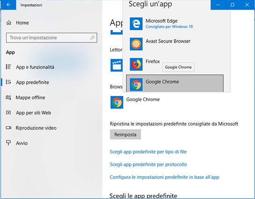Image resolution: width=255 pixels, height=199 pixels.
Task: Click the 'Riproduzione video' camera icon
Action: click(8, 128)
